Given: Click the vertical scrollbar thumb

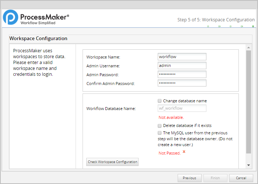Looking at the screenshot, I should (x=248, y=101).
